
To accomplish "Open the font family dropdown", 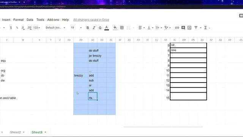I will coord(55,28).
